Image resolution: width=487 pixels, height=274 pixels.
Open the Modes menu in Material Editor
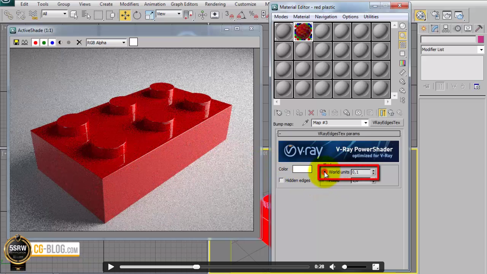tap(281, 17)
